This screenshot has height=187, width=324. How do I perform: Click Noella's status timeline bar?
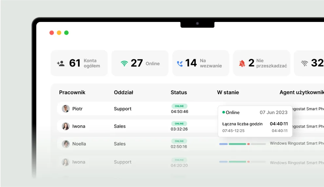(x=242, y=144)
